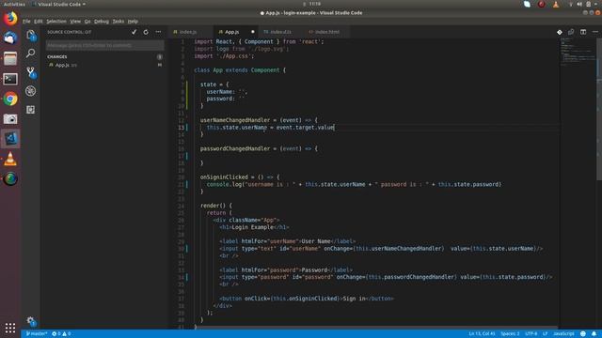Open the View menu
Image resolution: width=602 pixels, height=338 pixels.
[x=75, y=22]
